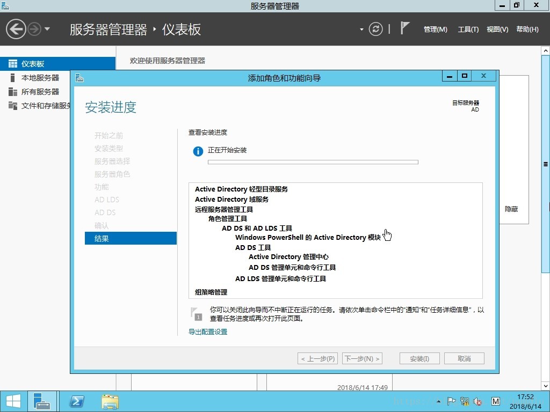Click the 下一步(N) button
The width and height of the screenshot is (550, 412).
pos(362,358)
